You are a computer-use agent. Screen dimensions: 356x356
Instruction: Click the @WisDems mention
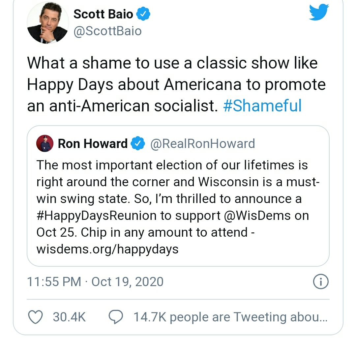point(257,215)
